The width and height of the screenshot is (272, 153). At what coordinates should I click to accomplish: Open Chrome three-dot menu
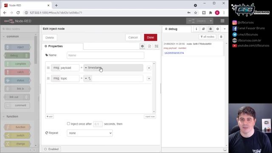click(x=224, y=13)
